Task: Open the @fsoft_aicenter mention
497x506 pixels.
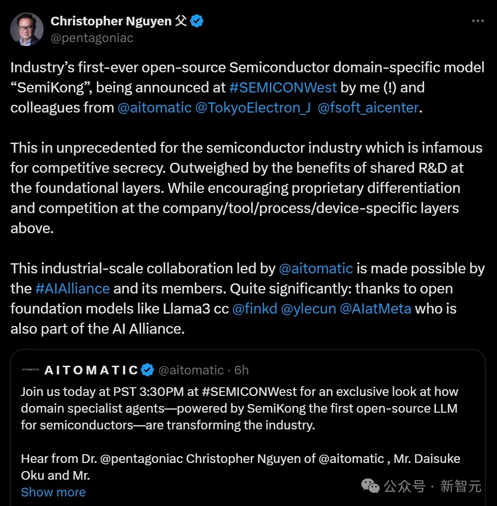Action: pyautogui.click(x=368, y=108)
